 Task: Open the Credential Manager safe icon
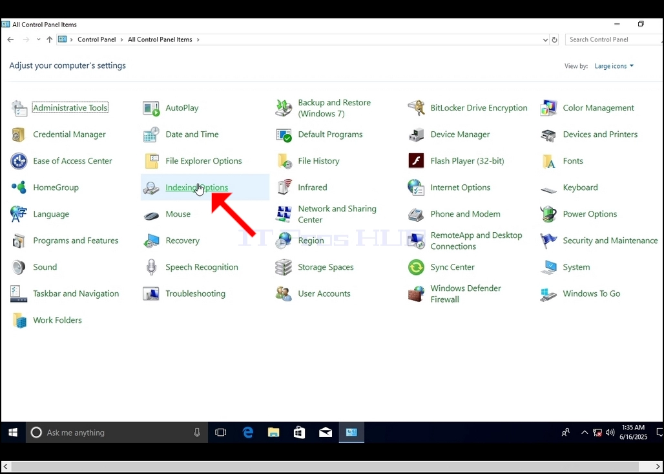[19, 135]
